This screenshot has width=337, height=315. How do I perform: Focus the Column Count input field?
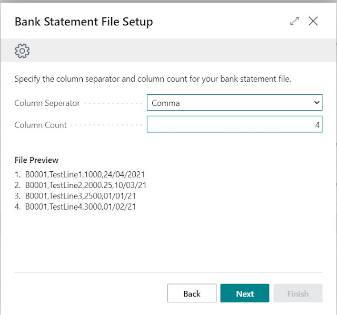(234, 125)
